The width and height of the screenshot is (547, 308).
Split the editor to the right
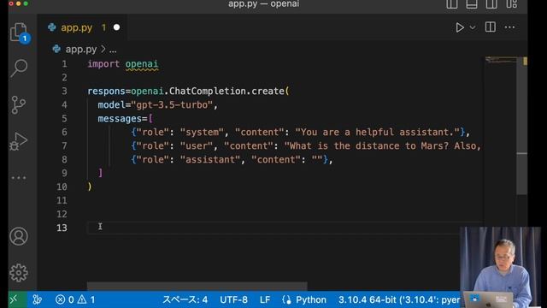tap(490, 27)
